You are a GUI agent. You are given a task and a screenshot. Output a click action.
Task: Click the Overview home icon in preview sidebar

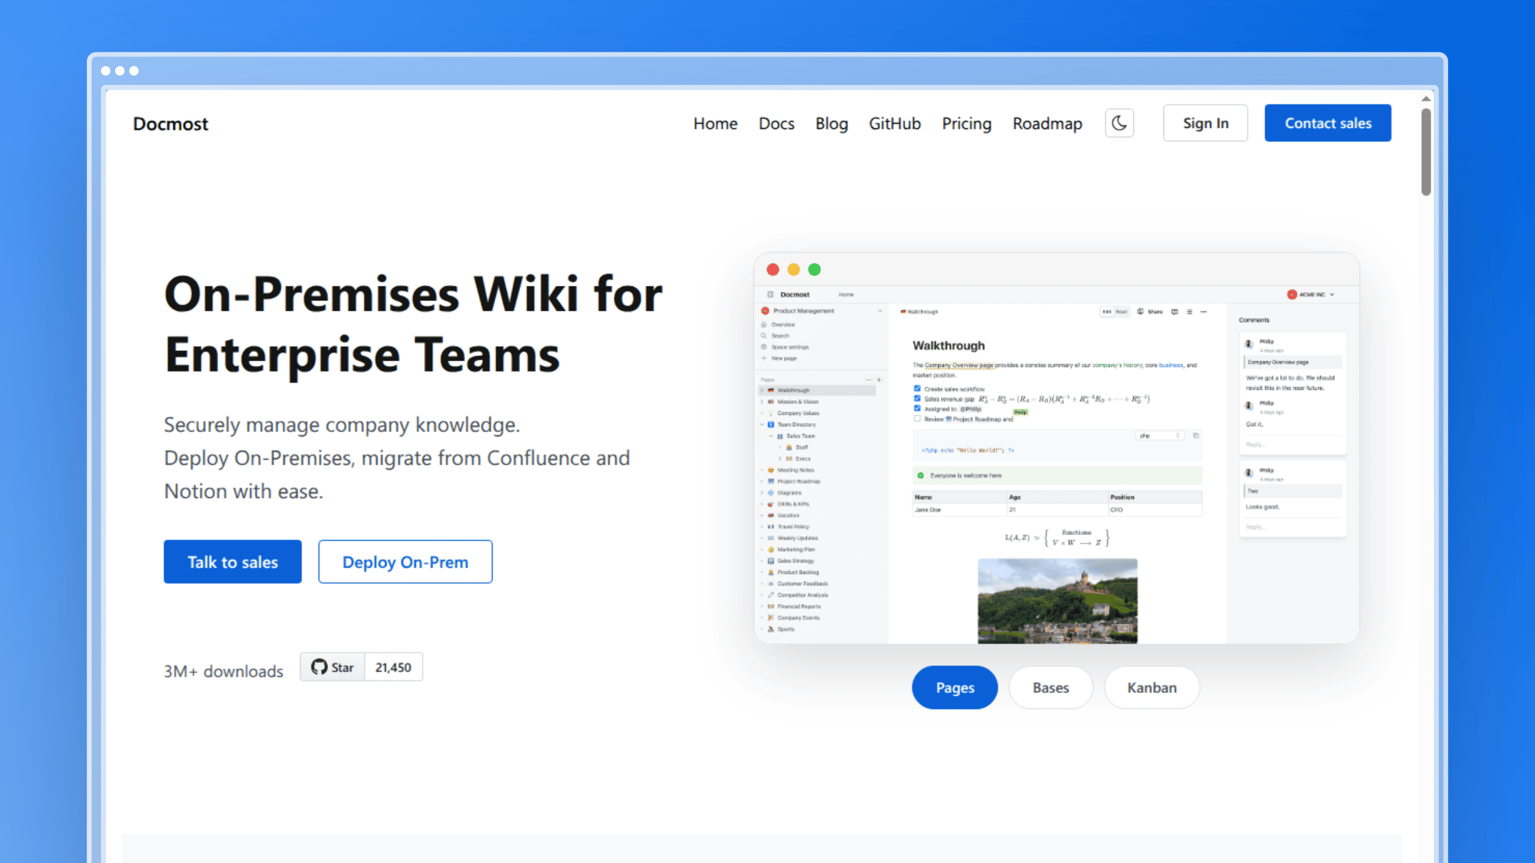pyautogui.click(x=764, y=325)
